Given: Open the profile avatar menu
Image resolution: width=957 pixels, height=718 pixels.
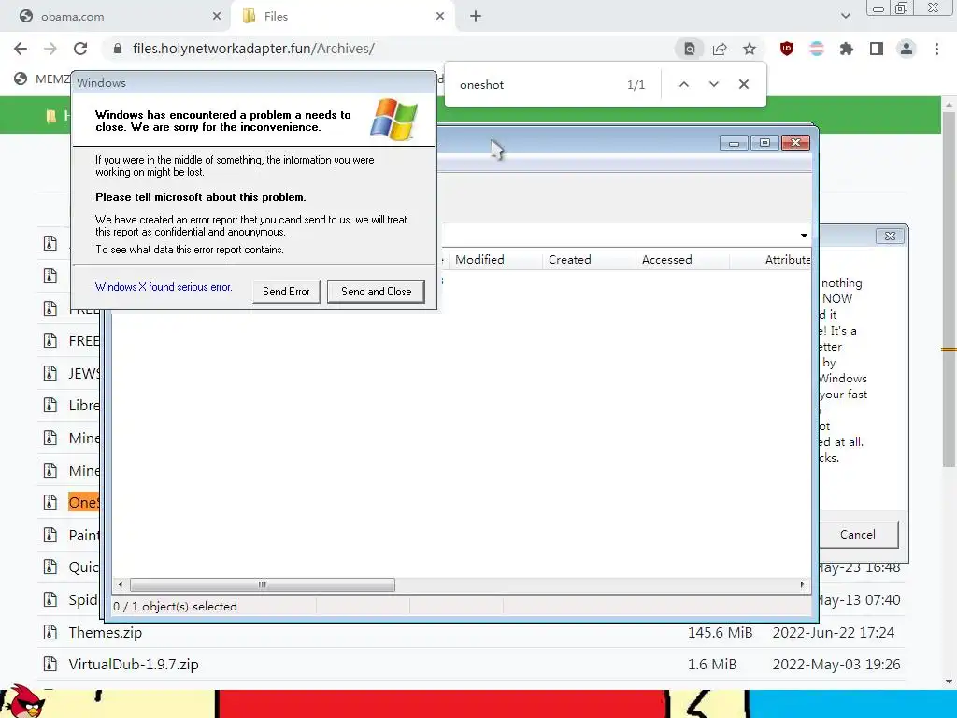Looking at the screenshot, I should pos(907,49).
